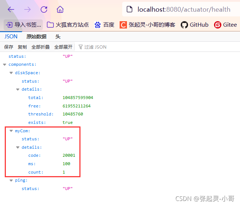Reload the page with the refresh icon
Image resolution: width=240 pixels, height=205 pixels.
point(44,10)
